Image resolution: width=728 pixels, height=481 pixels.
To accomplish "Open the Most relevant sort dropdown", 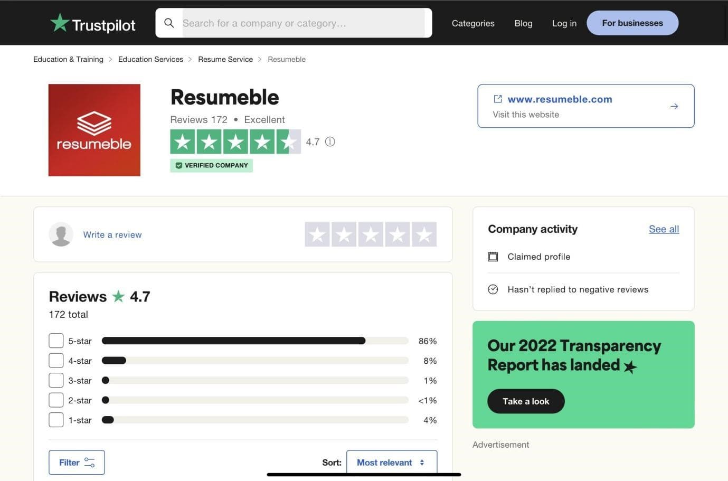I will click(x=392, y=463).
